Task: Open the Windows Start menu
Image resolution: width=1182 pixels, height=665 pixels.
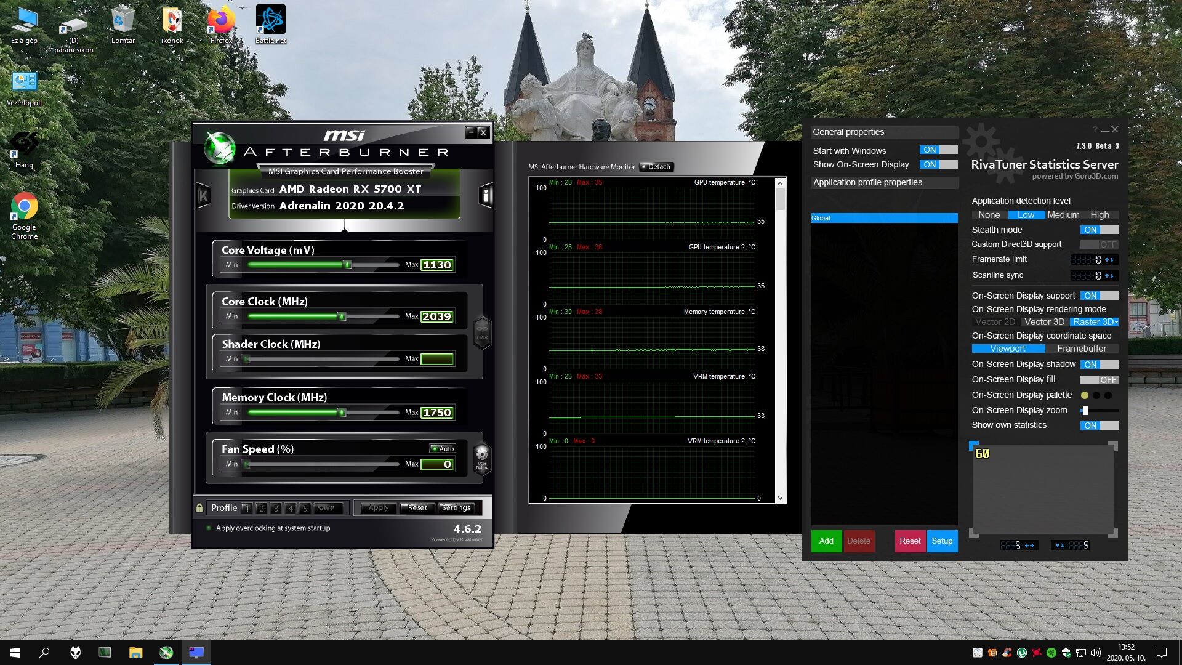Action: 15,653
